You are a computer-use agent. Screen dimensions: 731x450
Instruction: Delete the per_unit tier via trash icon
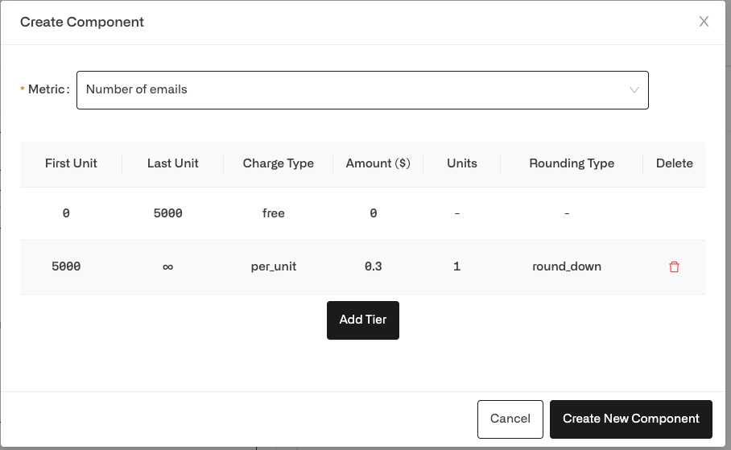[674, 266]
